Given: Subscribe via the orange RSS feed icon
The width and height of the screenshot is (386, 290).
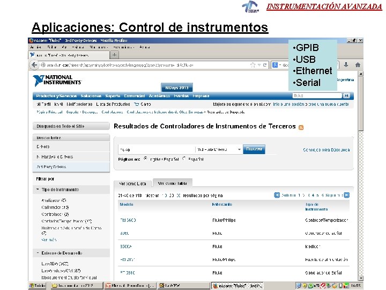Looking at the screenshot, I should pos(301,127).
